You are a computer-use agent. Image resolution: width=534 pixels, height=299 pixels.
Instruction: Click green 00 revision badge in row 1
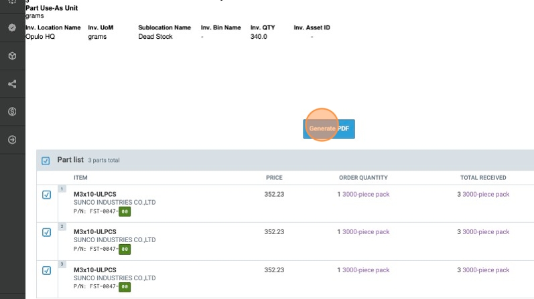[x=125, y=211]
